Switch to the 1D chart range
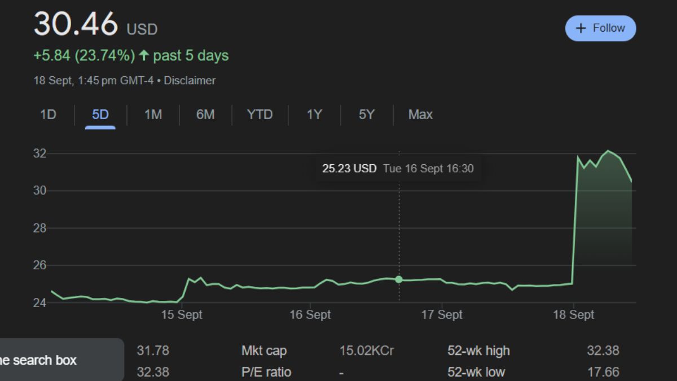 click(48, 115)
